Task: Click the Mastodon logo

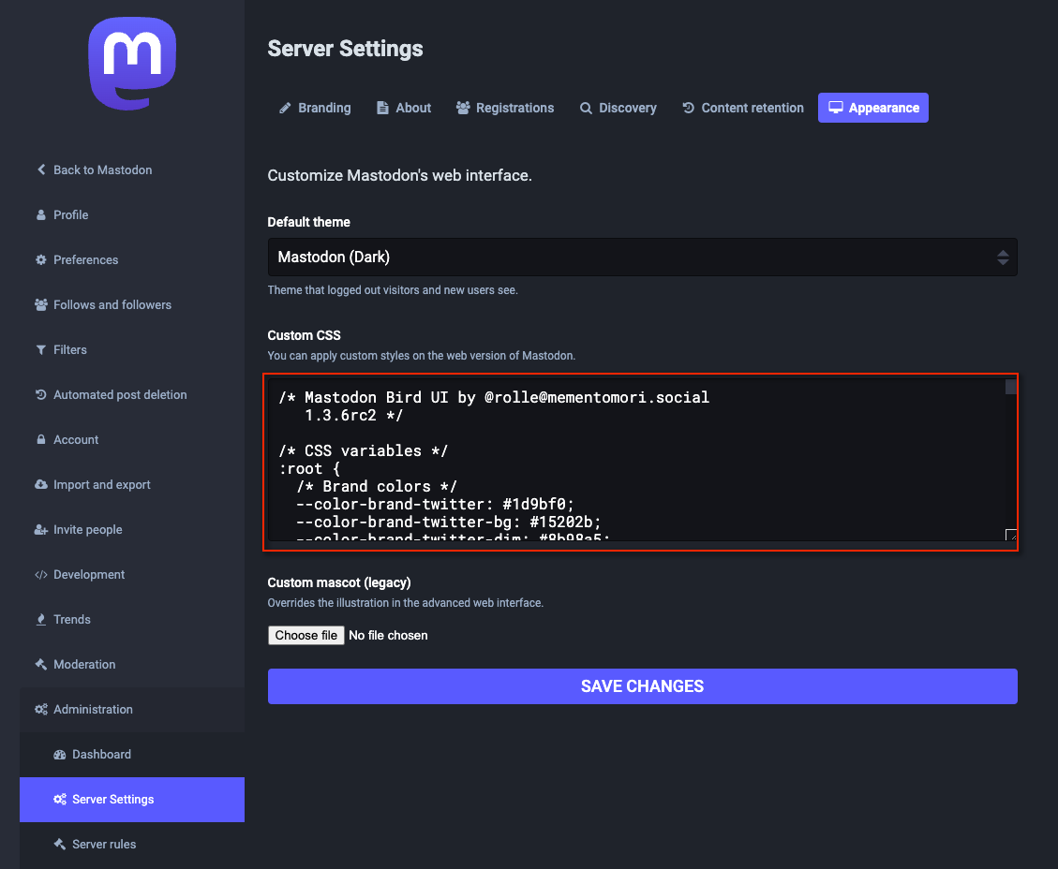Action: tap(132, 64)
